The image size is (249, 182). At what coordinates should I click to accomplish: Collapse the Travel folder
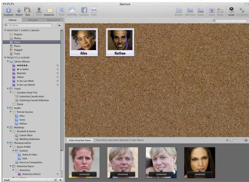[7, 88]
